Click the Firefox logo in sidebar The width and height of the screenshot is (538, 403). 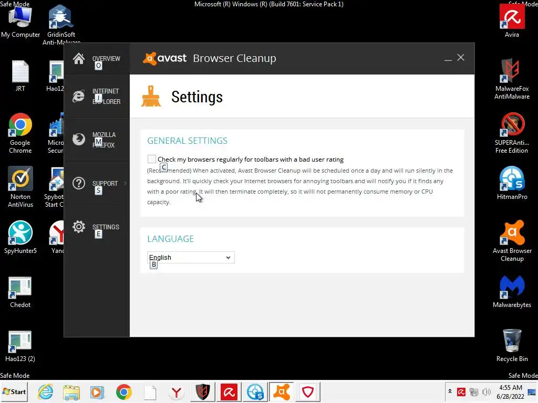pos(79,139)
